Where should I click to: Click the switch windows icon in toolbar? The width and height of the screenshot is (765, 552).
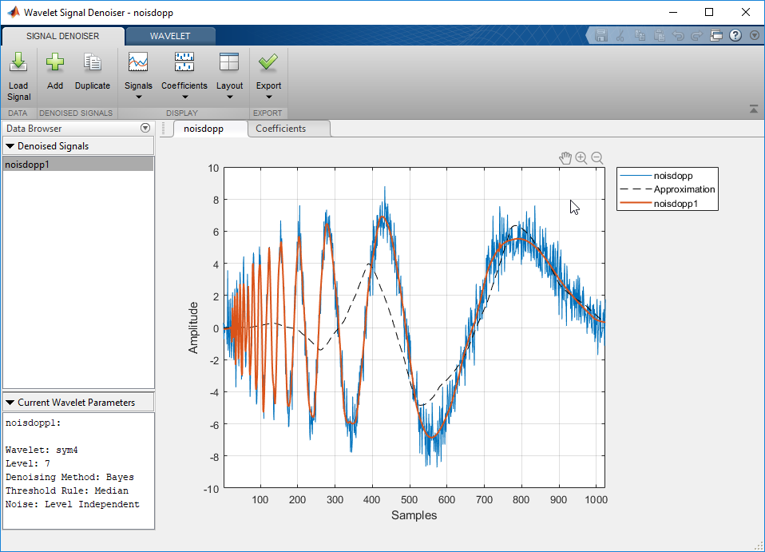click(716, 36)
